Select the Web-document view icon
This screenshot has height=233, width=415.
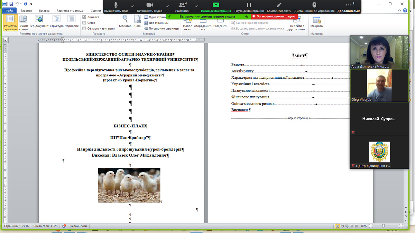39,22
